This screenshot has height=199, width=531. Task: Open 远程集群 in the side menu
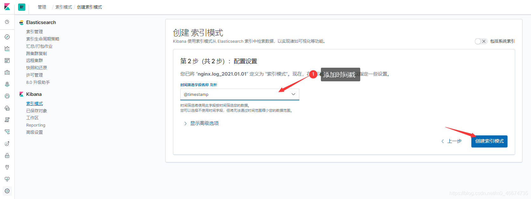(x=34, y=60)
